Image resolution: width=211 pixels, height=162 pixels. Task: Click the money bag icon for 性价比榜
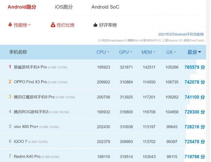[53, 25]
